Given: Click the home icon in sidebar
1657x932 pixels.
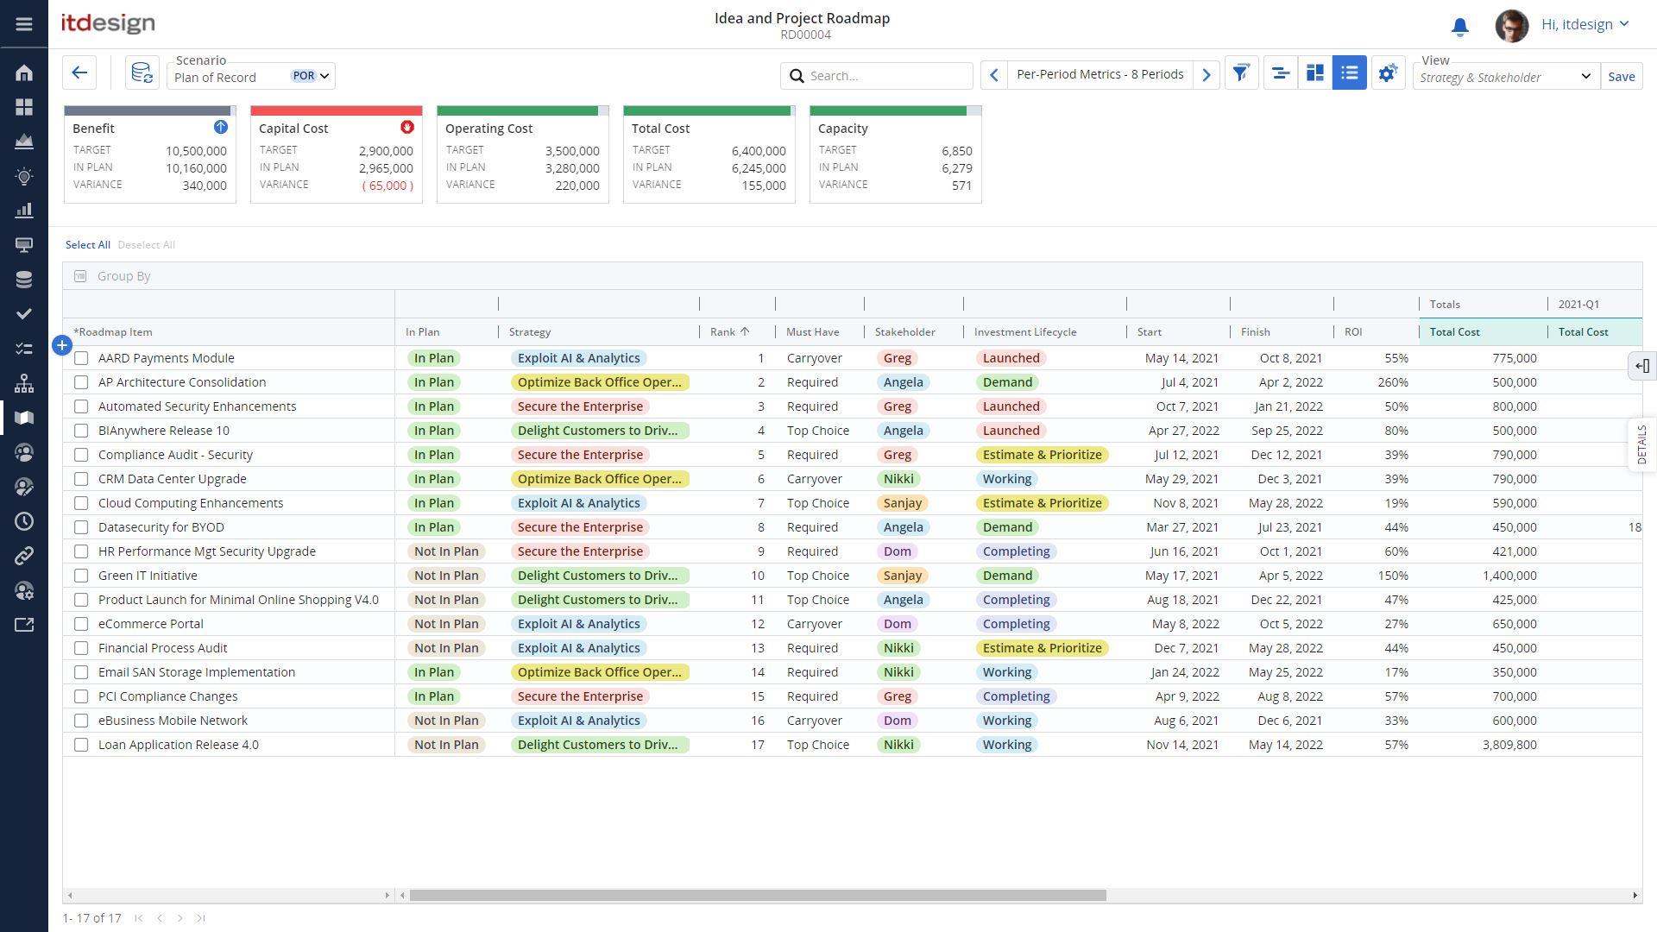Looking at the screenshot, I should point(24,72).
